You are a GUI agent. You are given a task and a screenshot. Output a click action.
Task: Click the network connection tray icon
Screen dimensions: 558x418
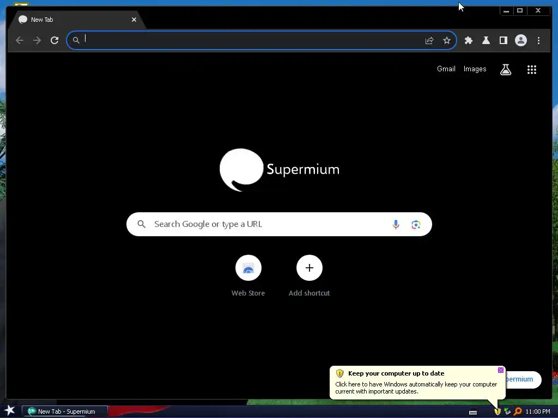pos(507,411)
